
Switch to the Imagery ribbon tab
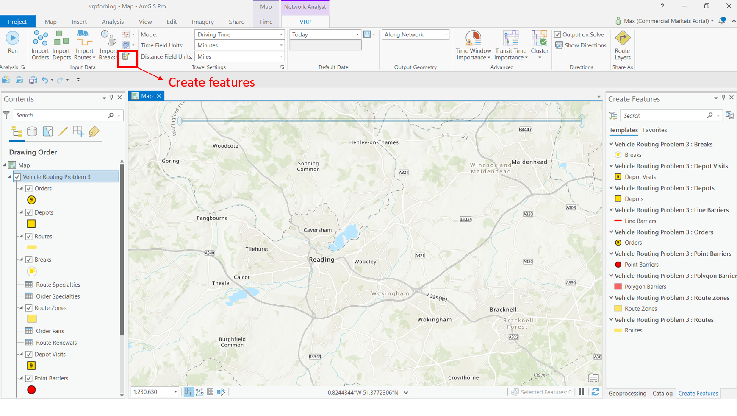coord(202,22)
